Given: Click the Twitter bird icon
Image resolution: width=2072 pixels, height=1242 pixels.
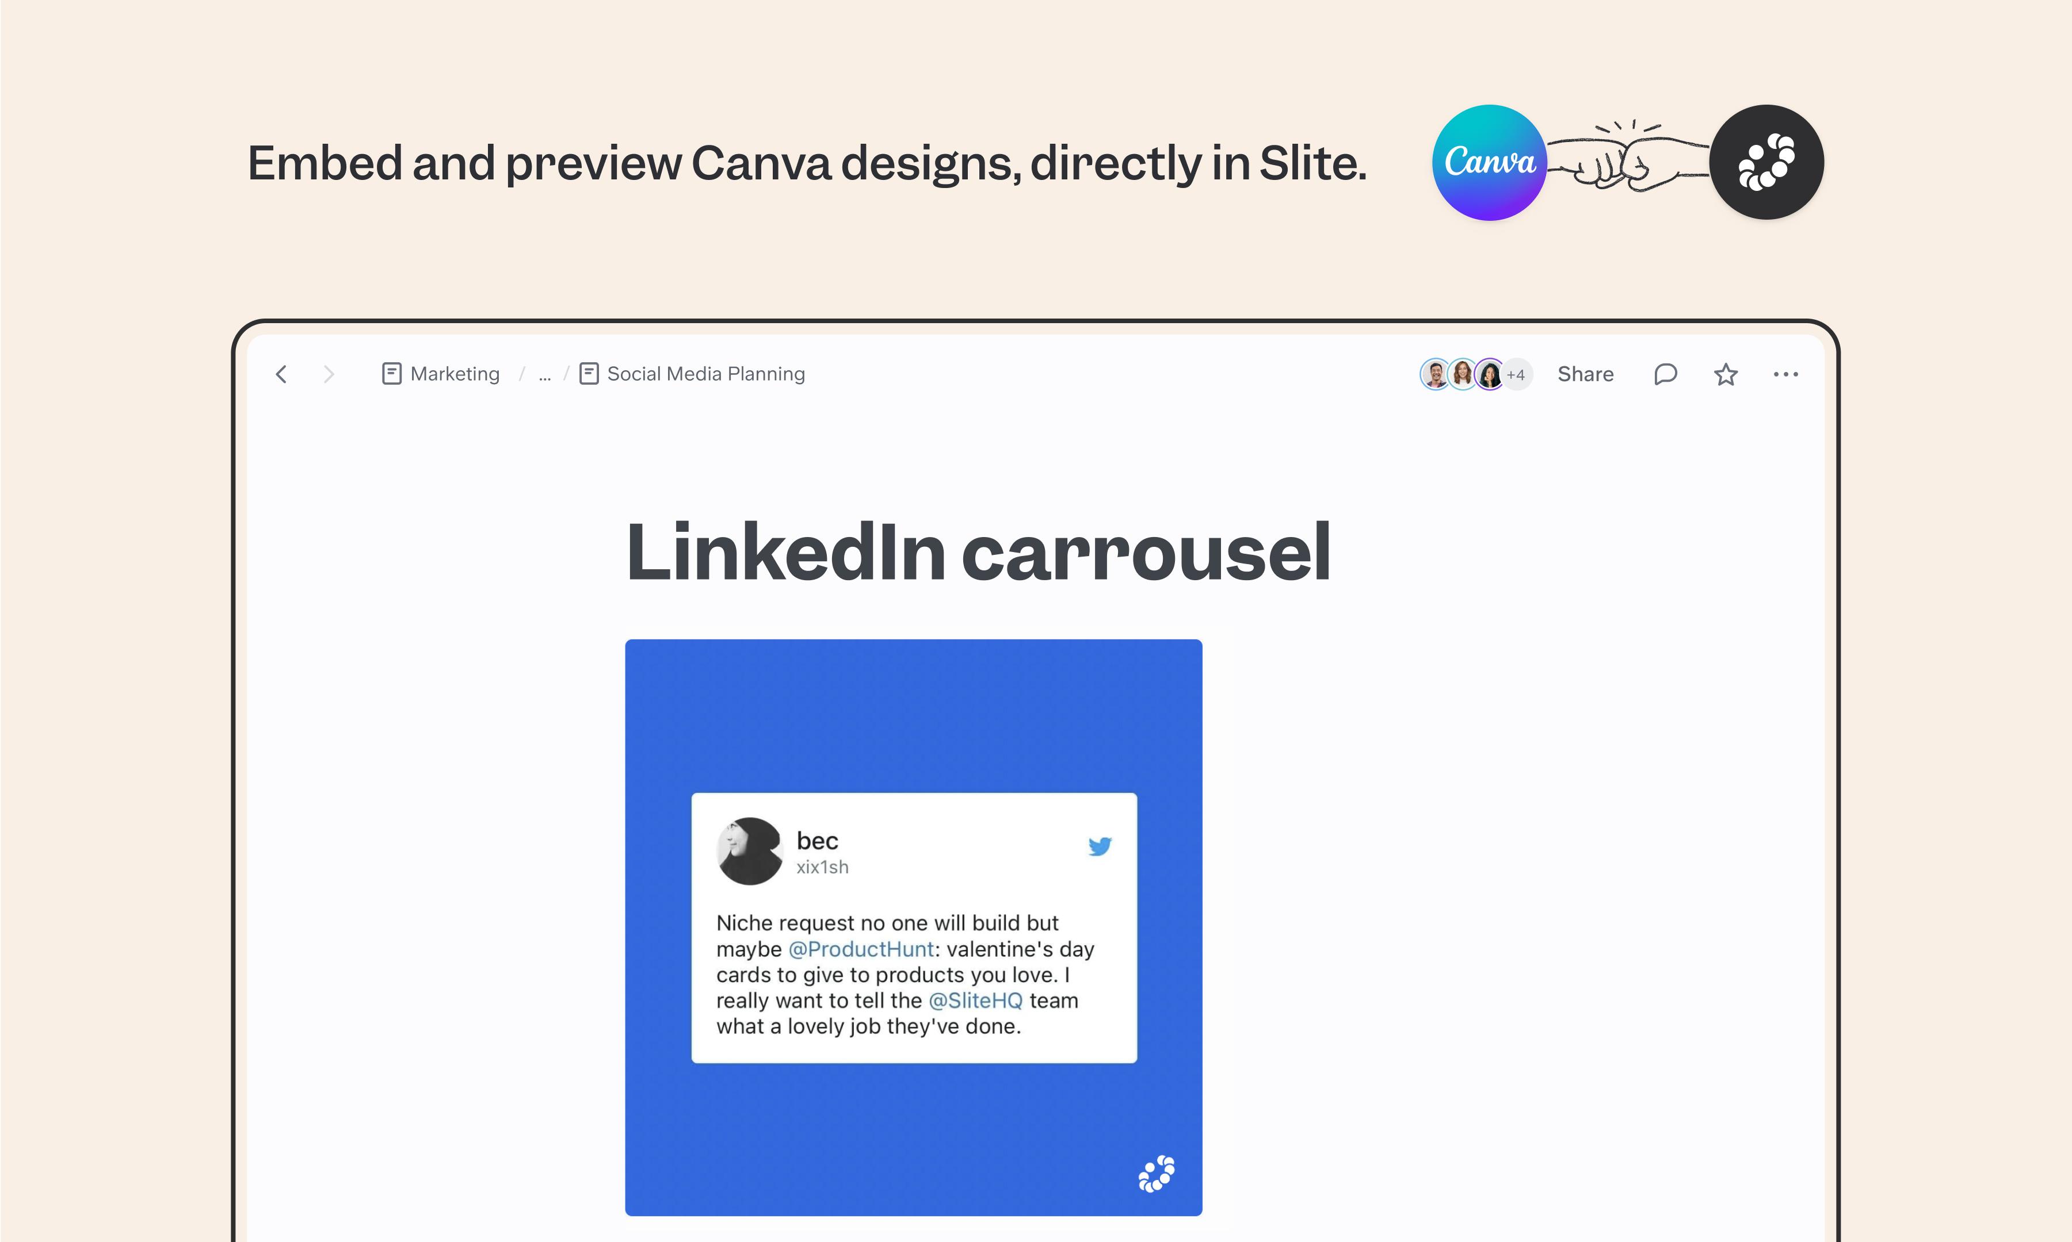Looking at the screenshot, I should click(1100, 846).
